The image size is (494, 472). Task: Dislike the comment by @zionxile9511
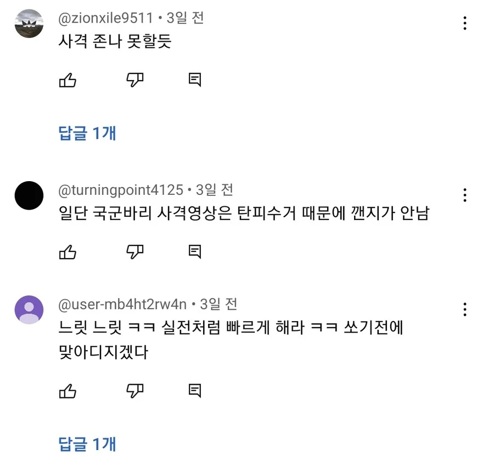tap(134, 81)
